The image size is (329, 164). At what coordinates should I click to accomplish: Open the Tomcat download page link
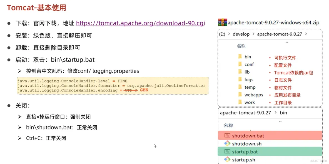point(140,23)
